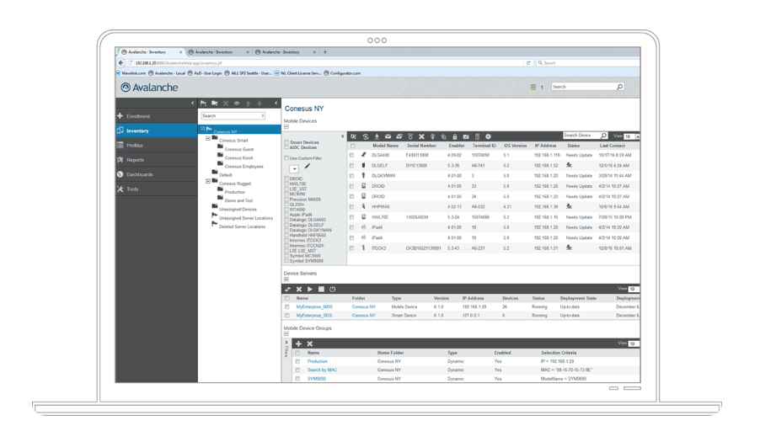This screenshot has height=426, width=760.
Task: Click the gear settings icon in Mobile Devices toolbar
Action: [488, 136]
